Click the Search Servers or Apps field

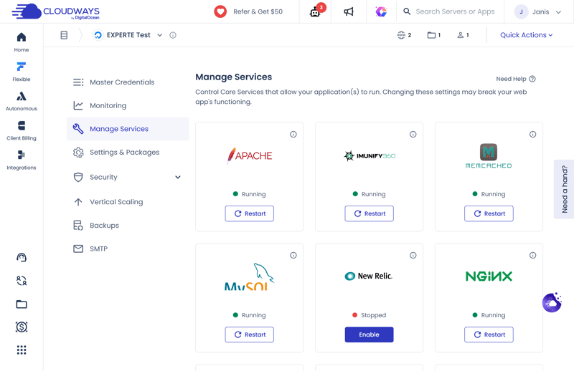point(455,11)
